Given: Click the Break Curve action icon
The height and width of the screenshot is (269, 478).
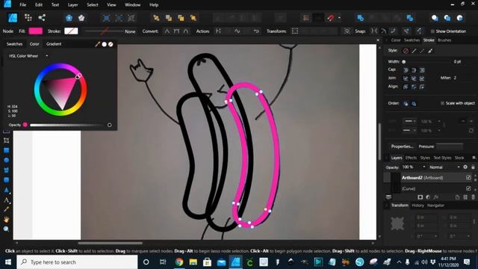Looking at the screenshot, I should [x=218, y=31].
